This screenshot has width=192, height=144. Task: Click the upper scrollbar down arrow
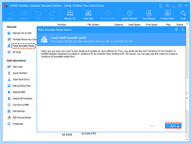pyautogui.click(x=187, y=93)
